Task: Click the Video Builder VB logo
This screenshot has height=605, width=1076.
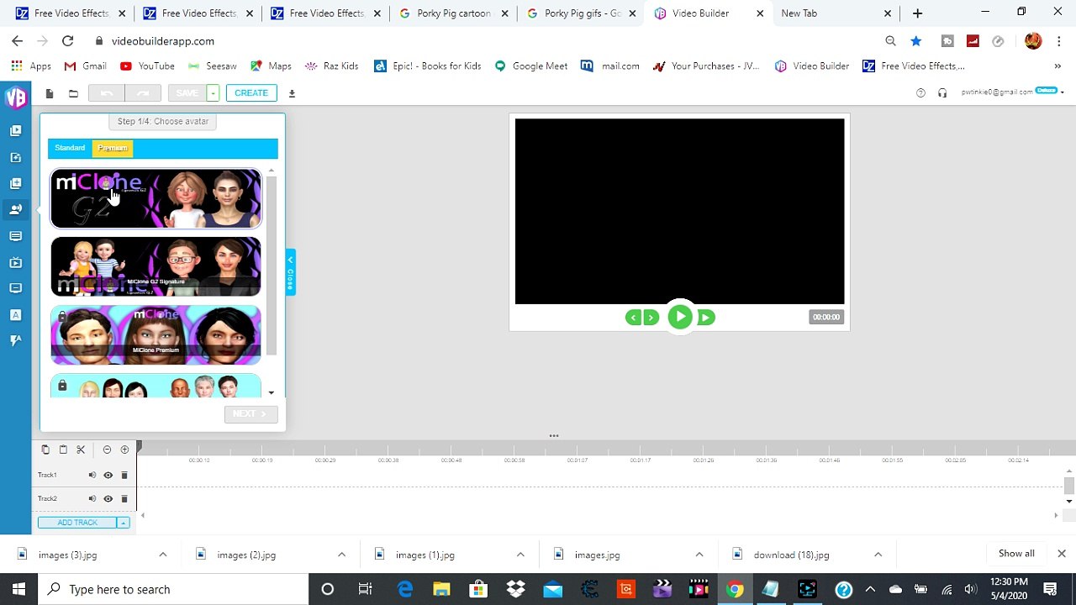Action: (15, 97)
